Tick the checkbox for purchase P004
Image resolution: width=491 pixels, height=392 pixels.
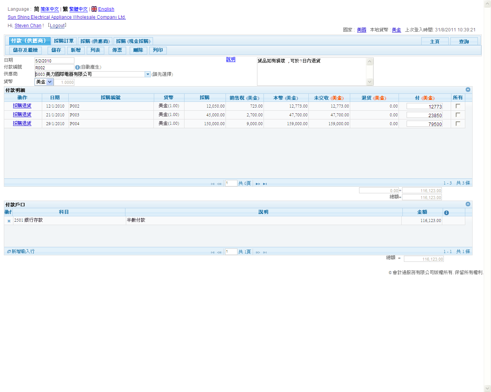point(458,124)
